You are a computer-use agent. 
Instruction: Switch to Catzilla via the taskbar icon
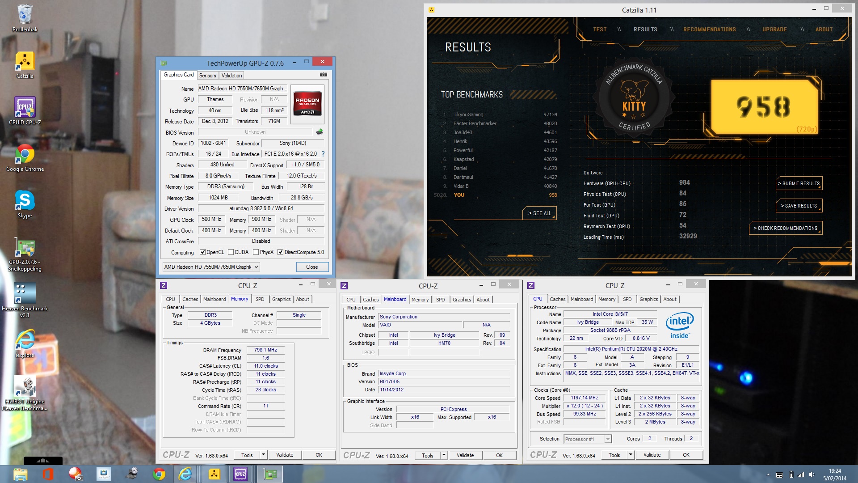(214, 474)
